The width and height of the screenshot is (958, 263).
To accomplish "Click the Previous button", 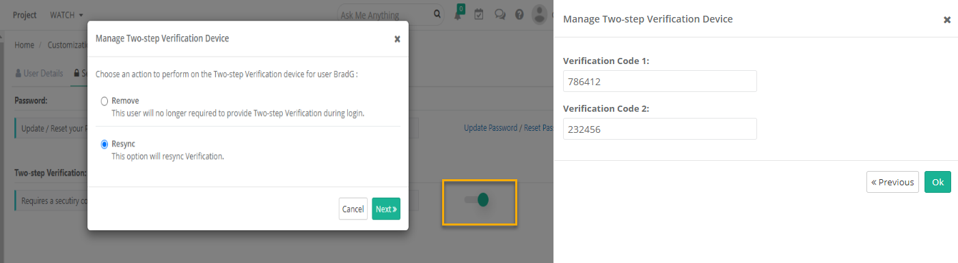I will pyautogui.click(x=892, y=182).
